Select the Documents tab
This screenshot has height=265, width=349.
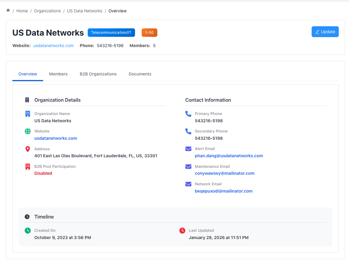coord(140,74)
